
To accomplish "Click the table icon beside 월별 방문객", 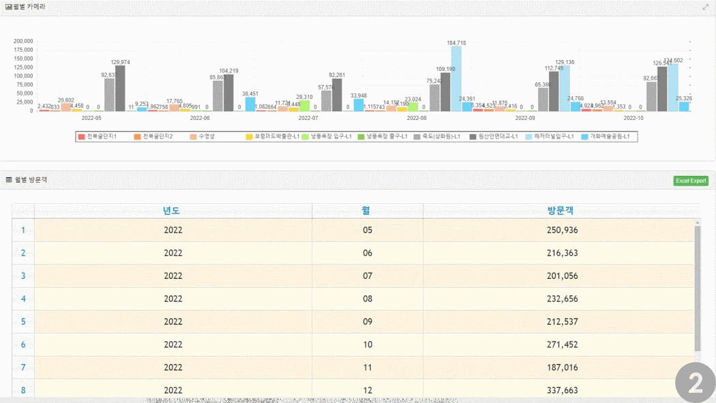I will pos(9,180).
